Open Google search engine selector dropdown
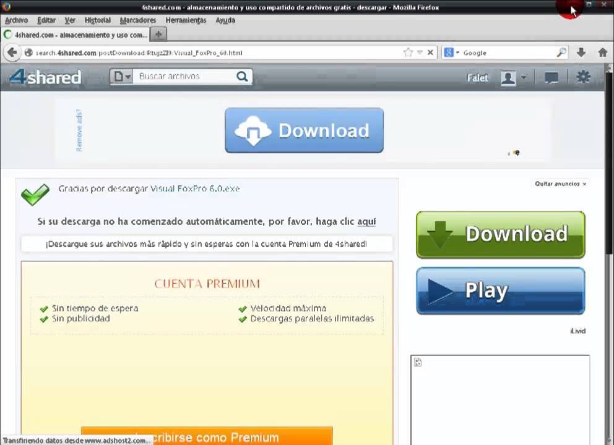The width and height of the screenshot is (614, 445). [x=452, y=53]
